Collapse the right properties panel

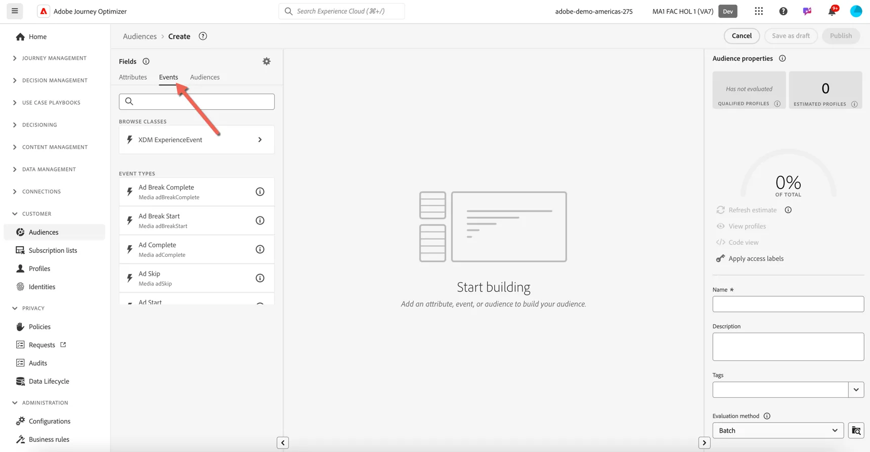(704, 443)
